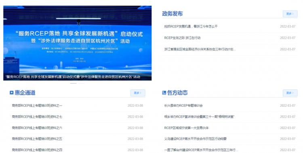Switch to the second carousel slide indicator
The height and width of the screenshot is (153, 303).
[81, 83]
